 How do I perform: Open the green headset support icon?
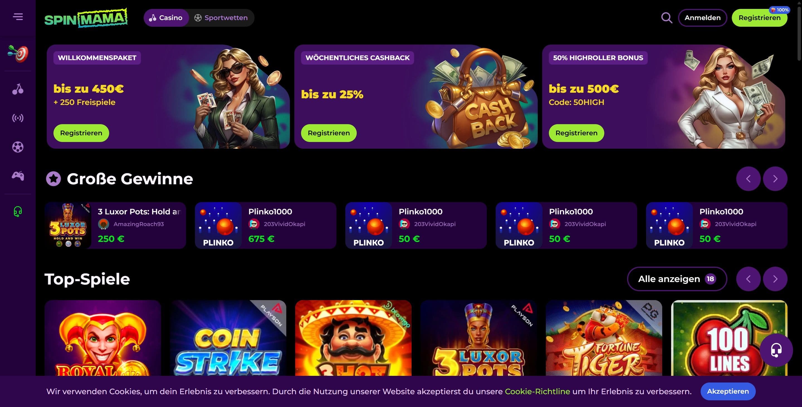[x=18, y=212]
